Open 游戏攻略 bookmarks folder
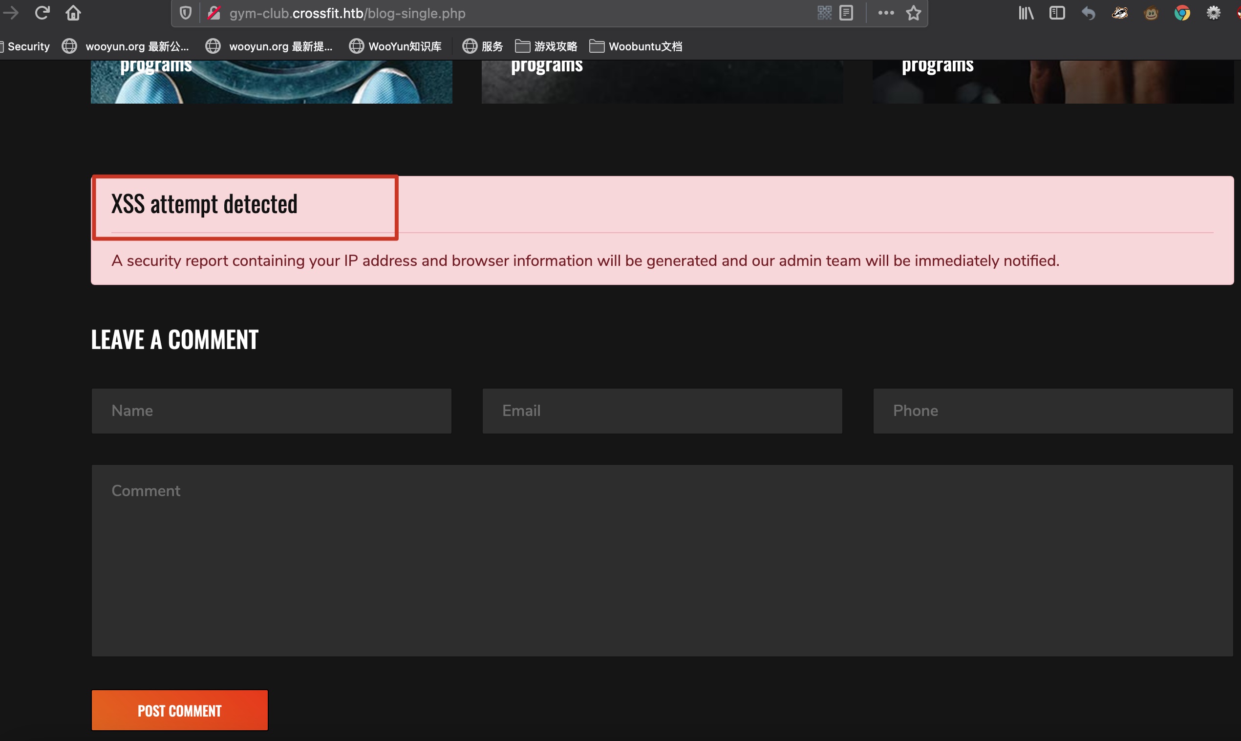 (x=546, y=46)
